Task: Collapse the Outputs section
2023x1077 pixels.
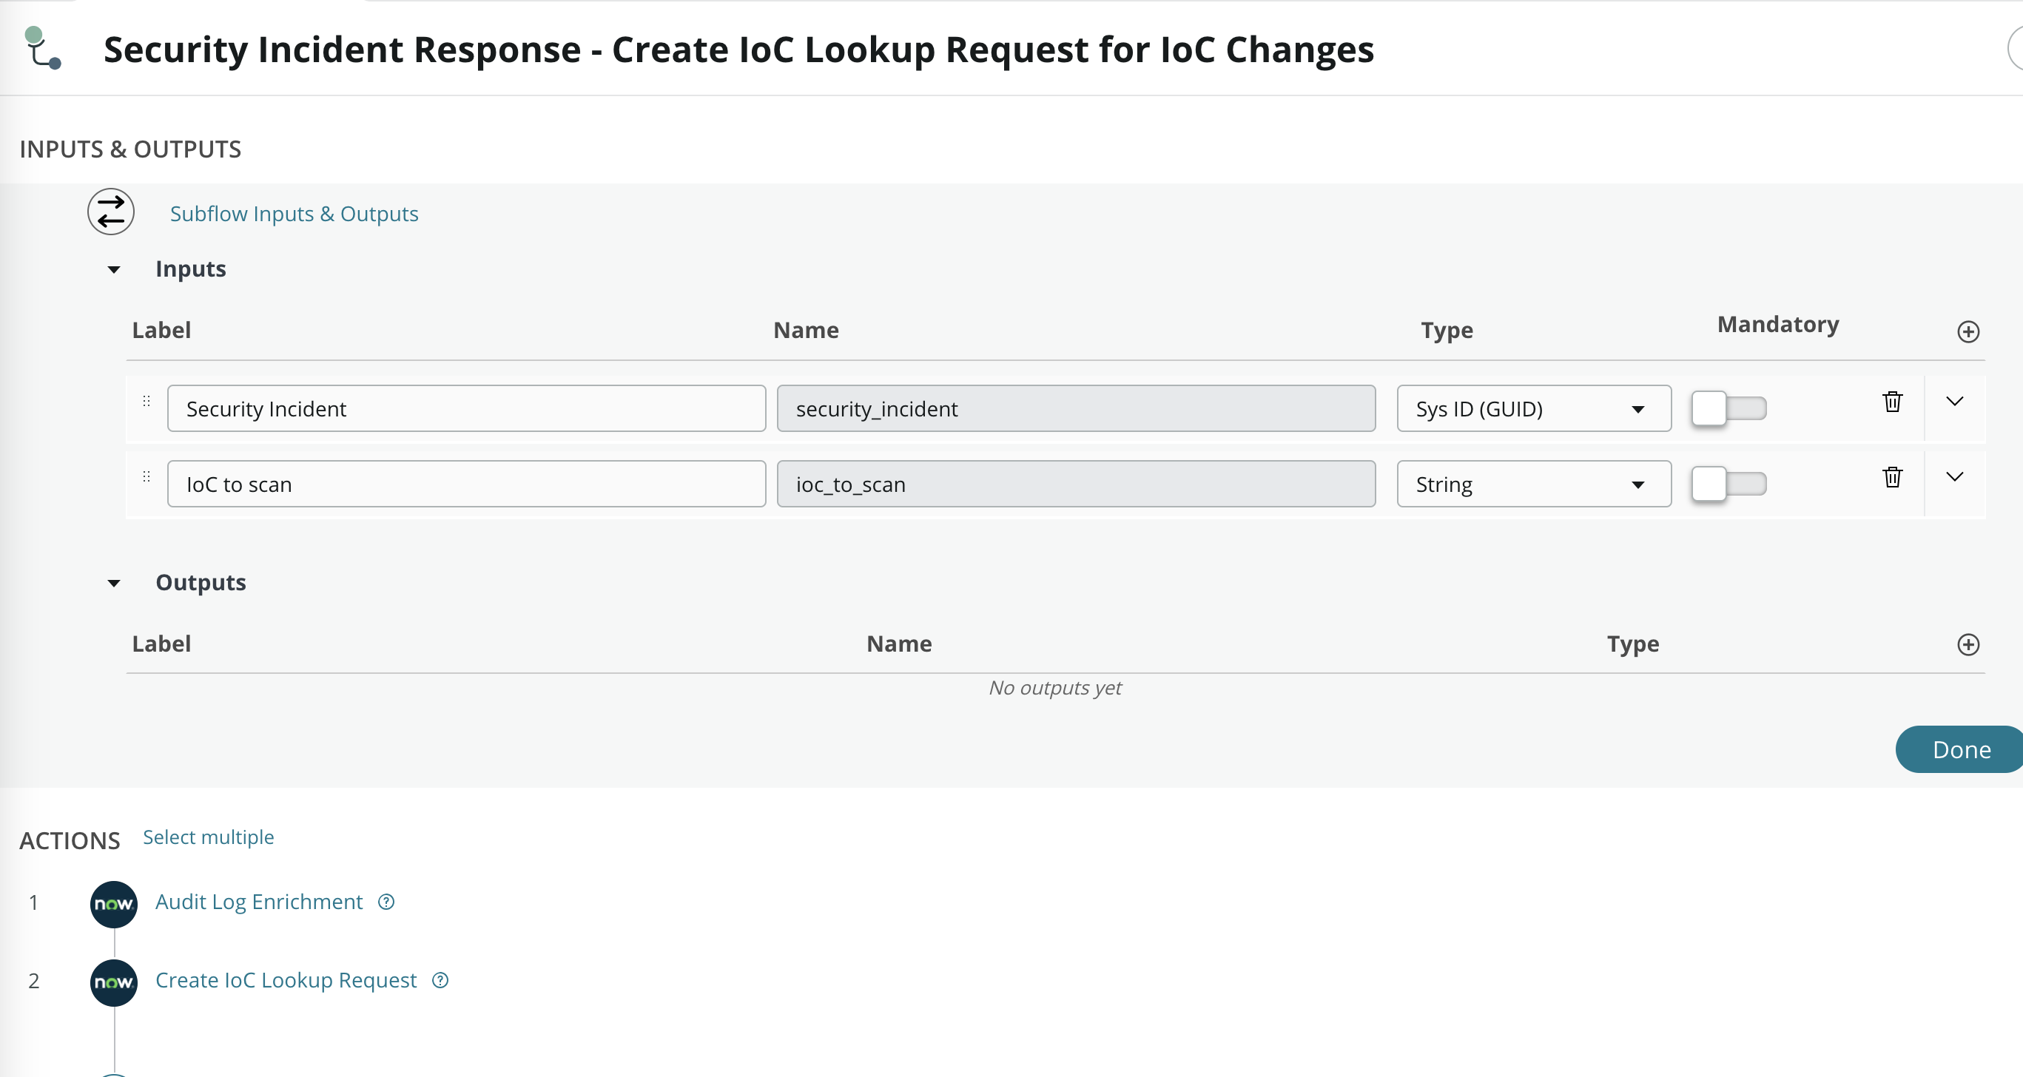Action: [114, 583]
